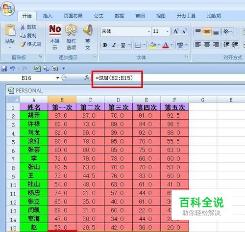Click the PERSONAL workbook Excel icon
This screenshot has width=245, height=232.
coord(11,90)
